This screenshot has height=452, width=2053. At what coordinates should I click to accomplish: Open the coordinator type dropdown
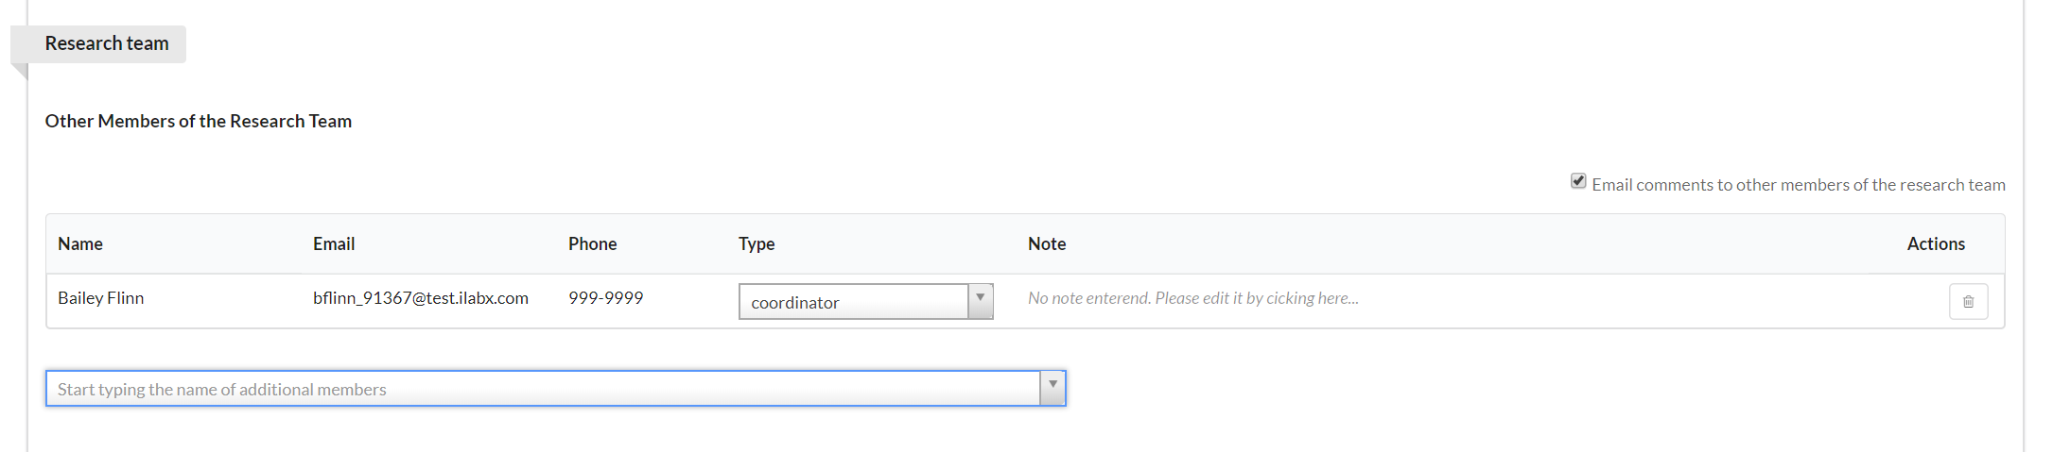(x=854, y=302)
